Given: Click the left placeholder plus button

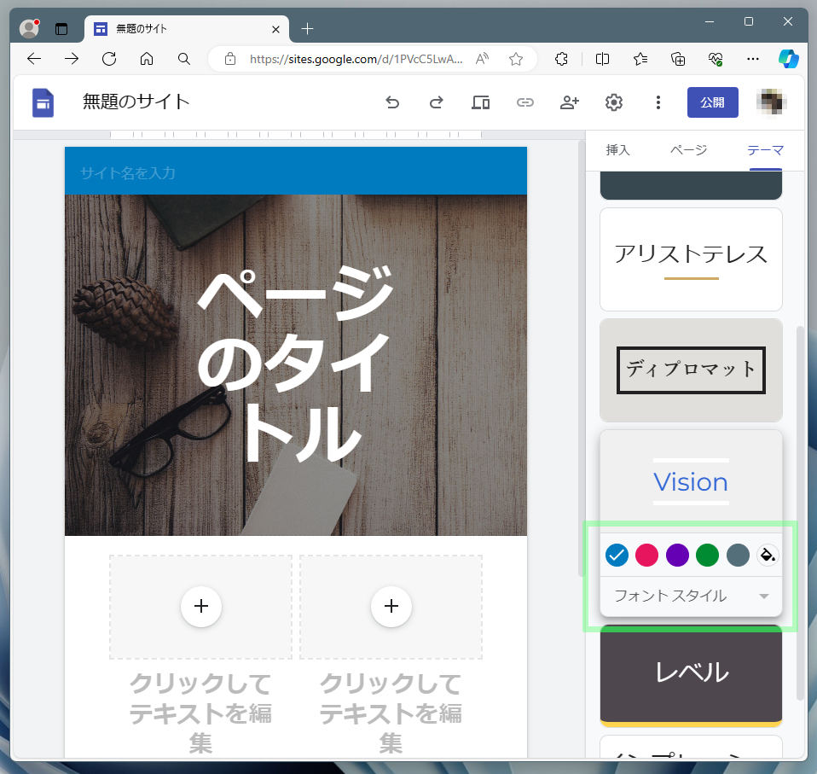Looking at the screenshot, I should (x=201, y=606).
